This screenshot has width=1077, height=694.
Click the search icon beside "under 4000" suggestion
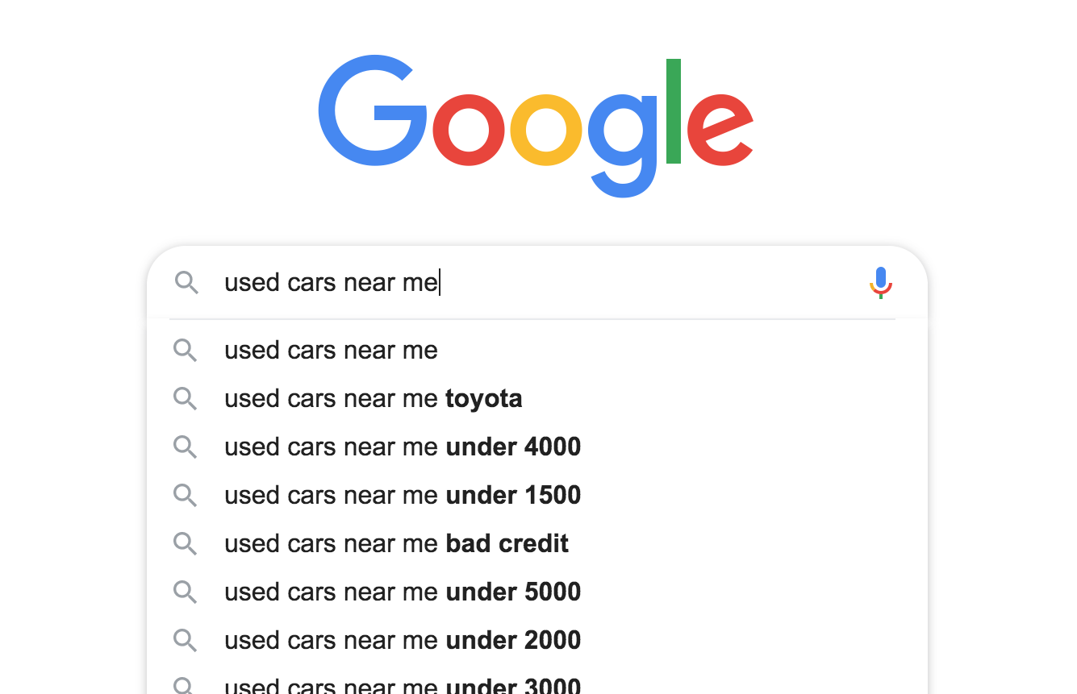[x=185, y=447]
